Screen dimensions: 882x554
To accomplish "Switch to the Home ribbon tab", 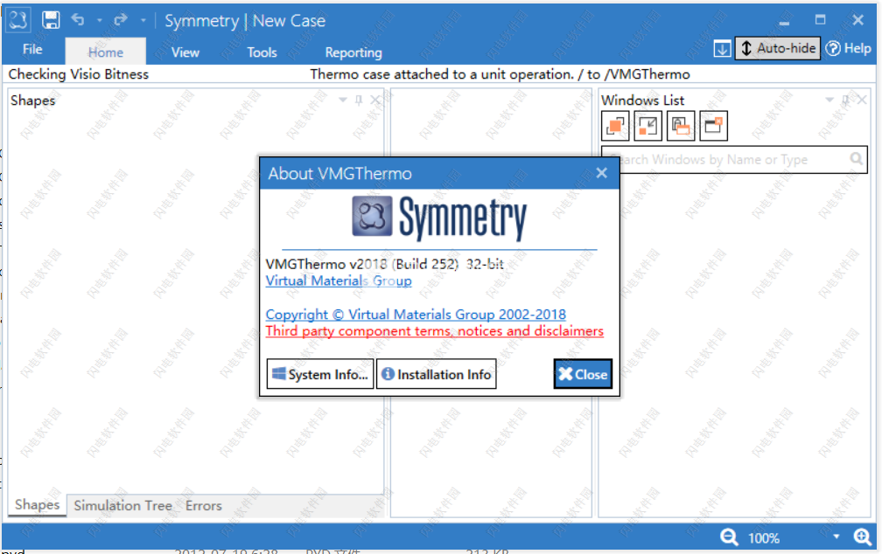I will point(105,52).
